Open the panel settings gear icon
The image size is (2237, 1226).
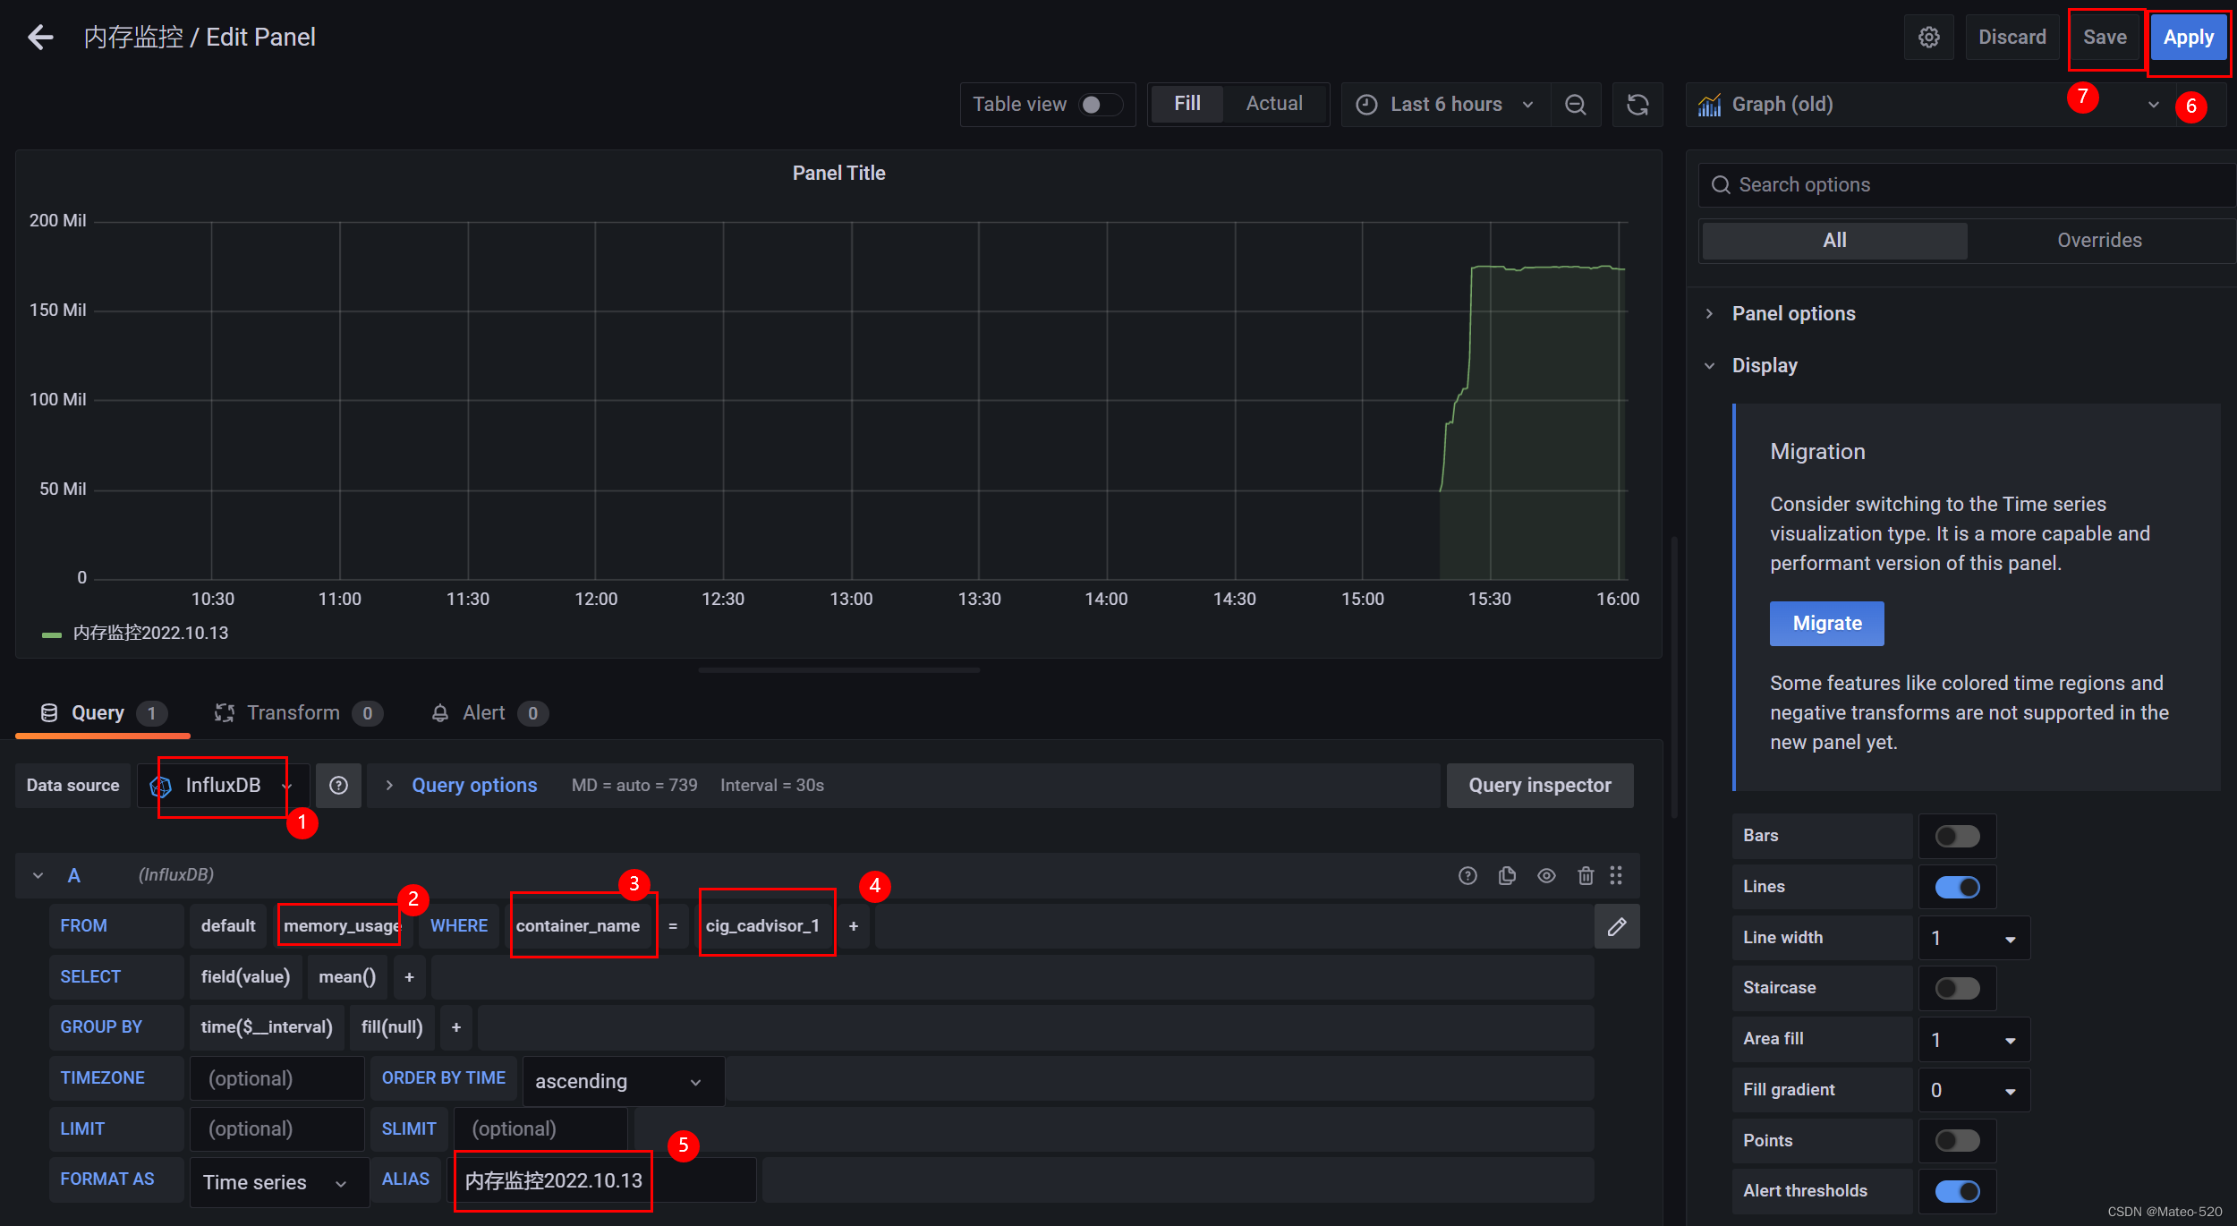click(x=1929, y=37)
